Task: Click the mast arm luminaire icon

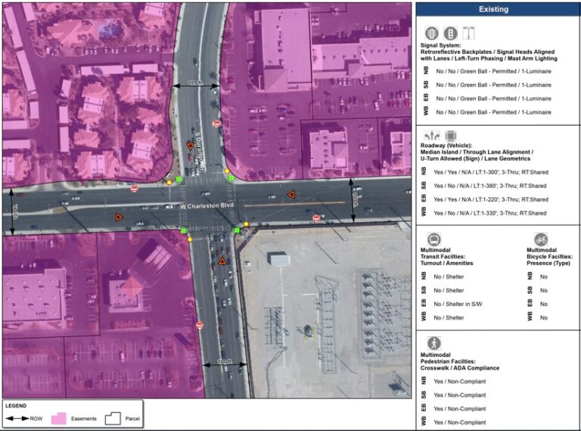Action: point(468,33)
